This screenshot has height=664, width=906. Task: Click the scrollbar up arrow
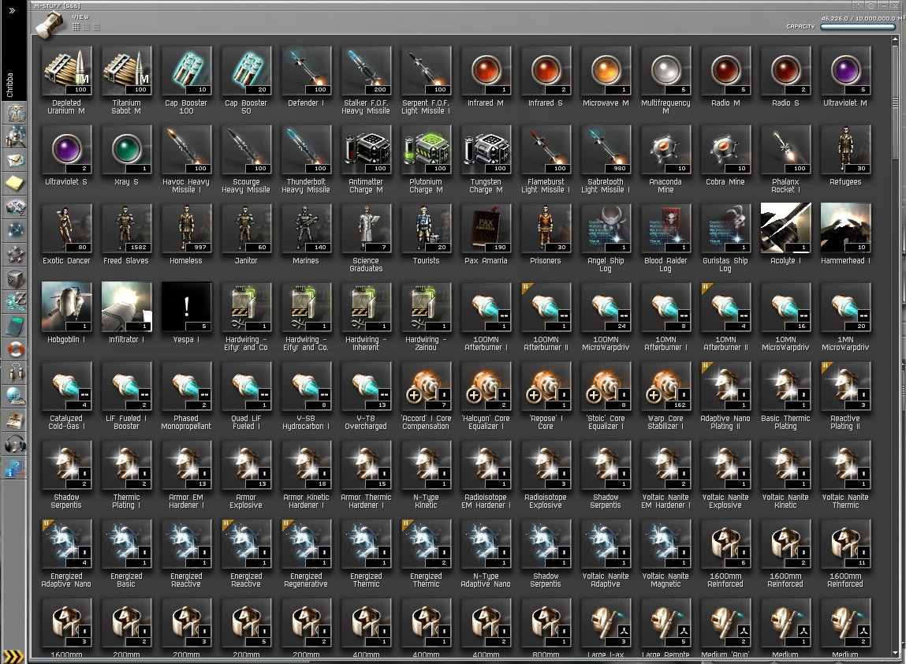897,40
